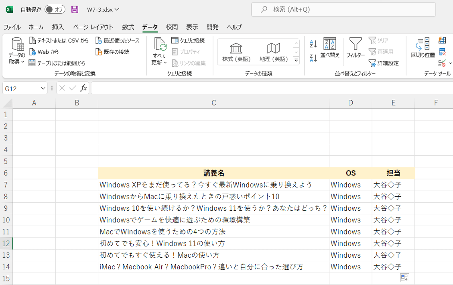Select the 地理 (英語) data type

274,52
